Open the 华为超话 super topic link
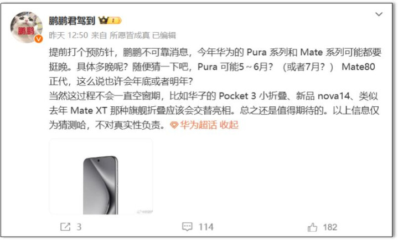The image size is (398, 240). click(198, 125)
